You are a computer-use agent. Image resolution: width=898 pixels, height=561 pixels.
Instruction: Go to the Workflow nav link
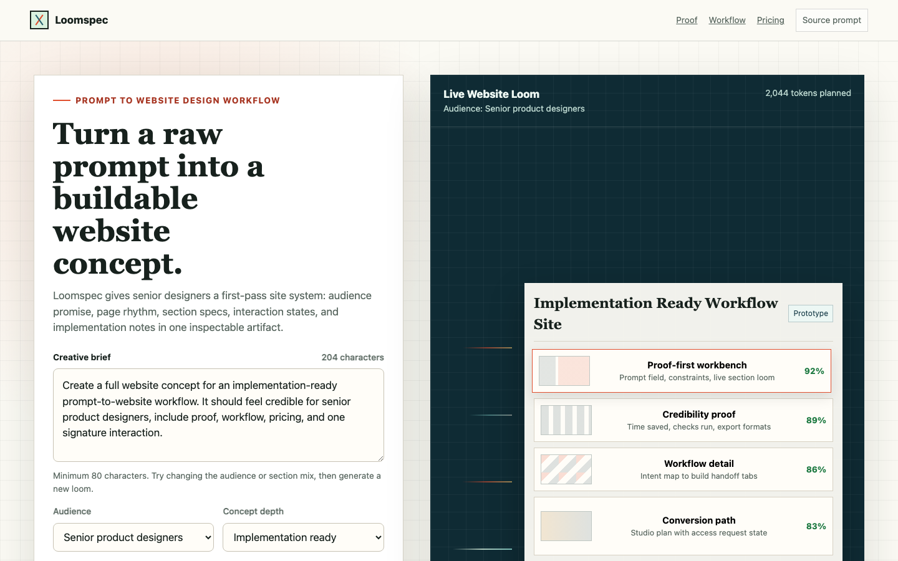(x=727, y=20)
